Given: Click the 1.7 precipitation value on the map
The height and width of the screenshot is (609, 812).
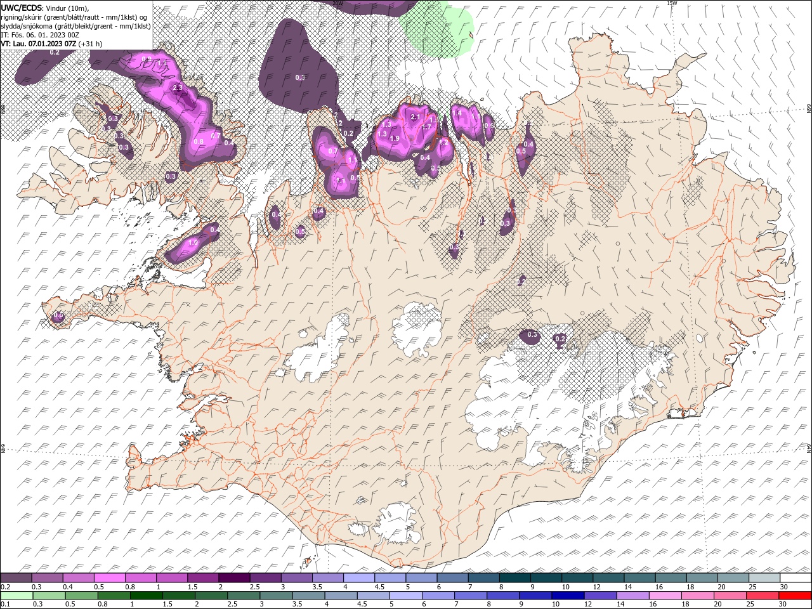Looking at the screenshot, I should click(x=426, y=127).
